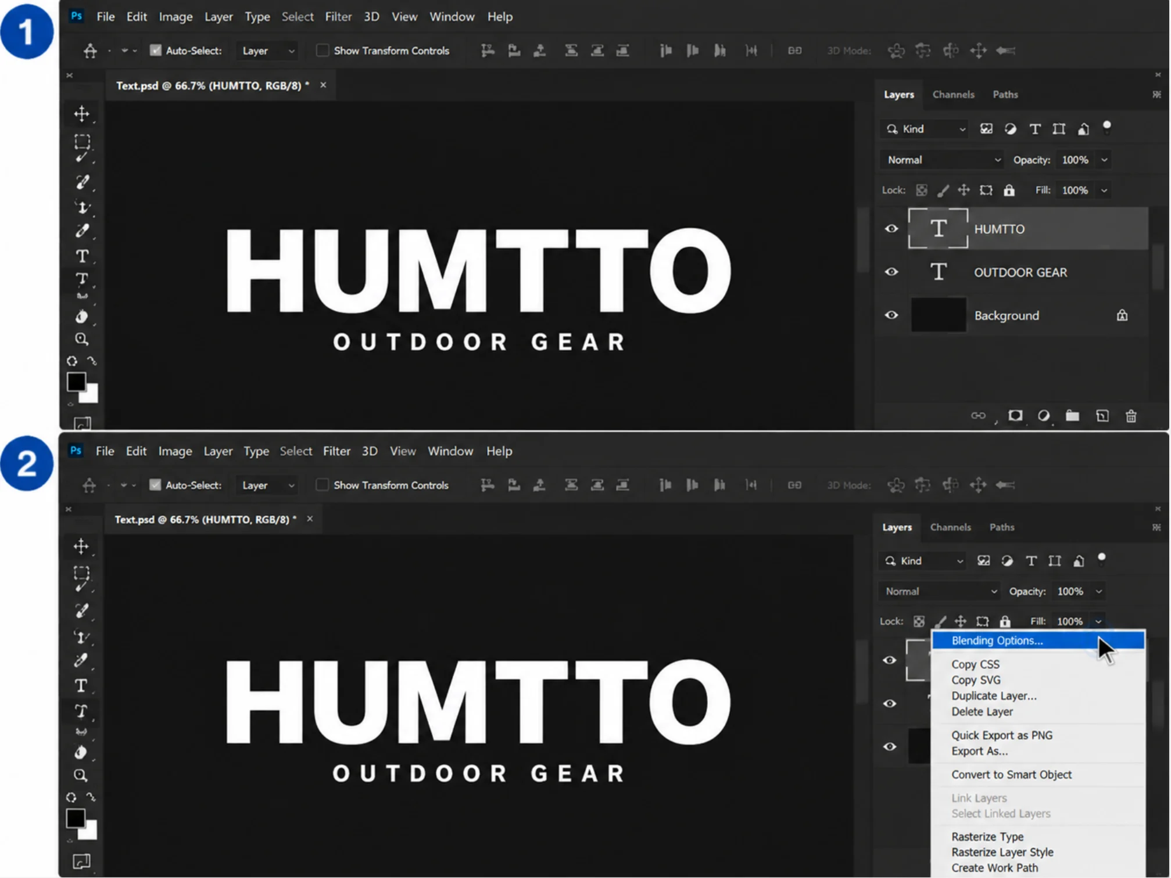Screen dimensions: 1171x878
Task: Open Auto-Select Layer dropdown in bottom window
Action: (267, 485)
